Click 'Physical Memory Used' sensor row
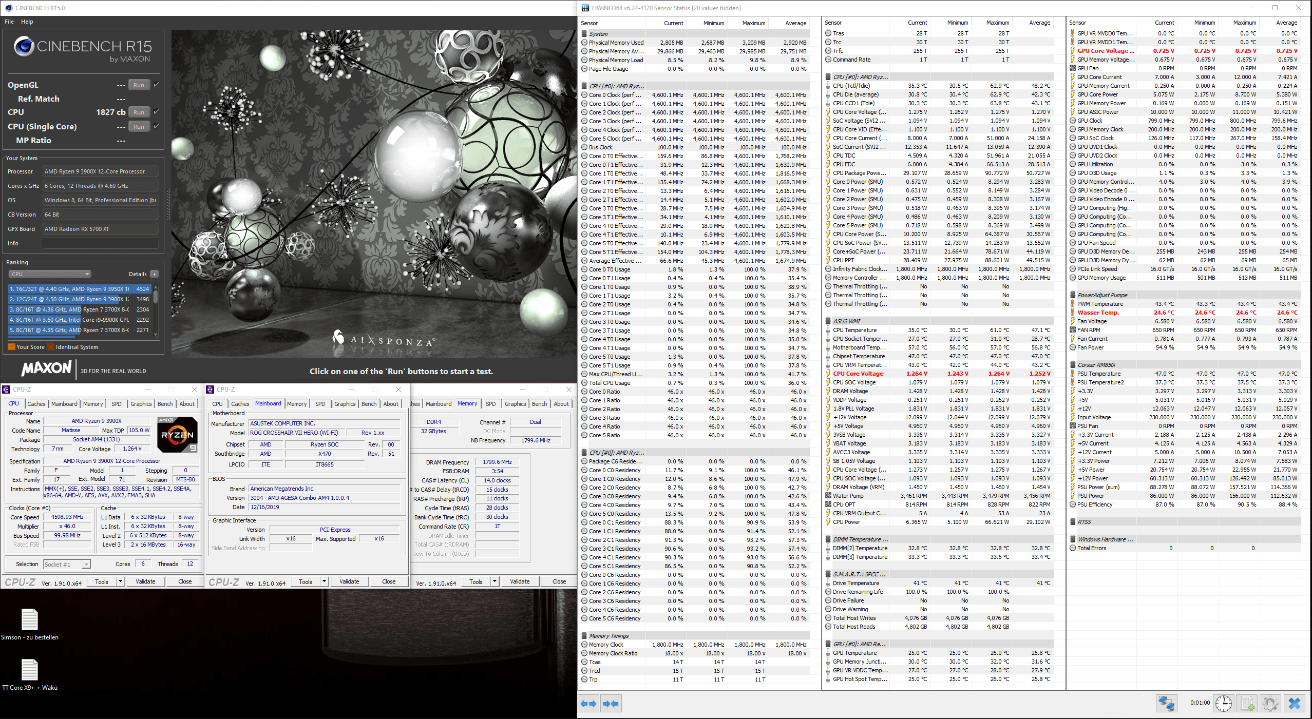The height and width of the screenshot is (719, 1312). point(695,43)
